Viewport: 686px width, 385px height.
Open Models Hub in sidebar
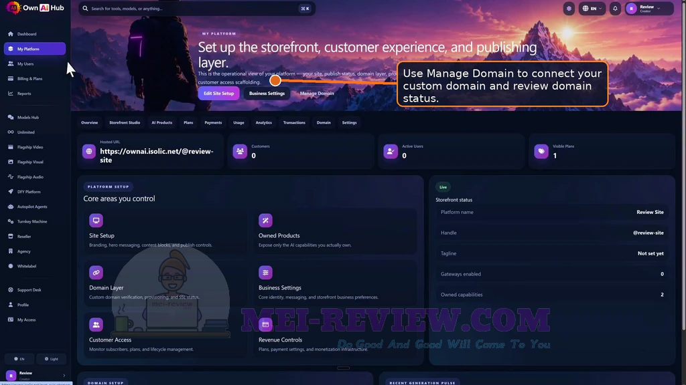(x=35, y=118)
